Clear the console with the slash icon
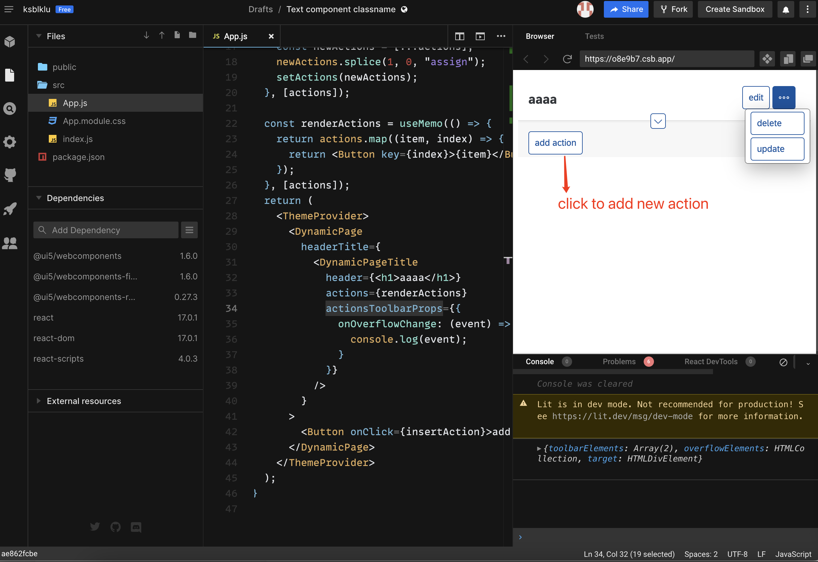 click(x=783, y=362)
